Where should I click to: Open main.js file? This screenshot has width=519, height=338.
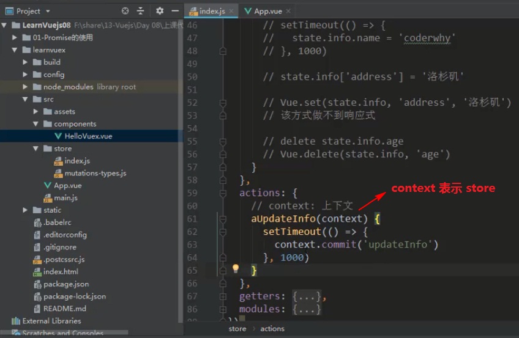(x=65, y=198)
